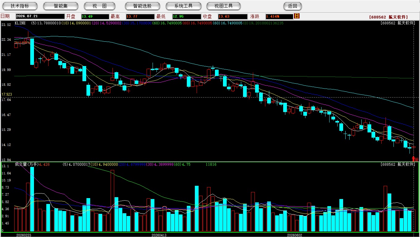Click the 涨跌 value field 1.414%
Image resolution: width=420 pixels, height=237 pixels.
(x=279, y=16)
